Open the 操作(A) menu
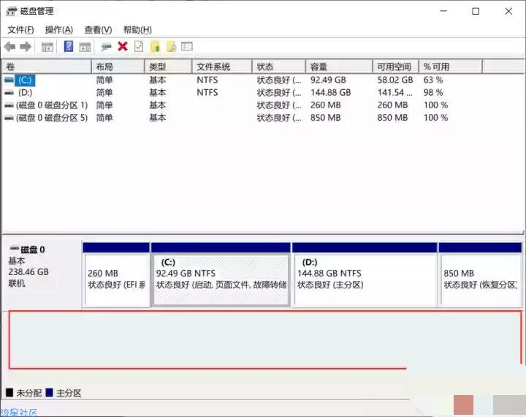This screenshot has height=417, width=526. point(59,30)
